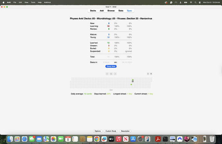Screen dimensions: 222x144
Task: Open NordVPN from the dock
Action: 180,139
